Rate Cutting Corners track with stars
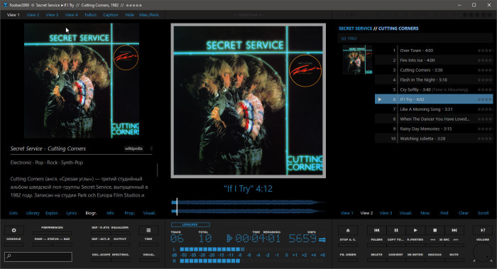 485,70
